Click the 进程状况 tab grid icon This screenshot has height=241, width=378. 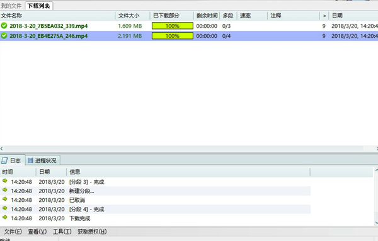pos(30,160)
